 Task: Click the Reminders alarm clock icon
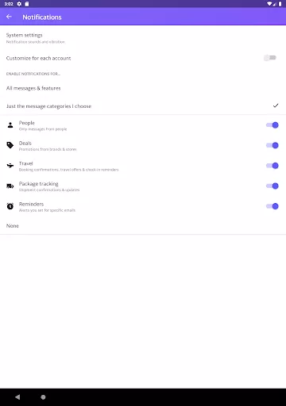tap(10, 206)
